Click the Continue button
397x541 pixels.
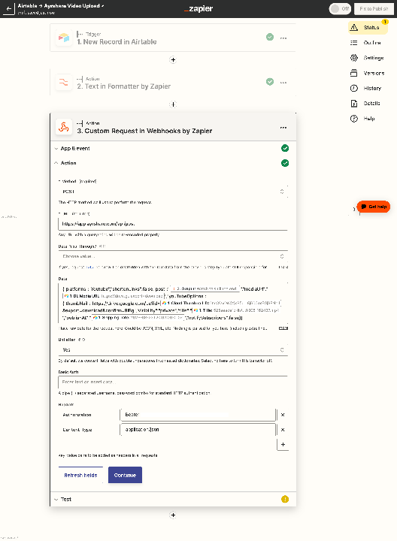click(x=125, y=475)
